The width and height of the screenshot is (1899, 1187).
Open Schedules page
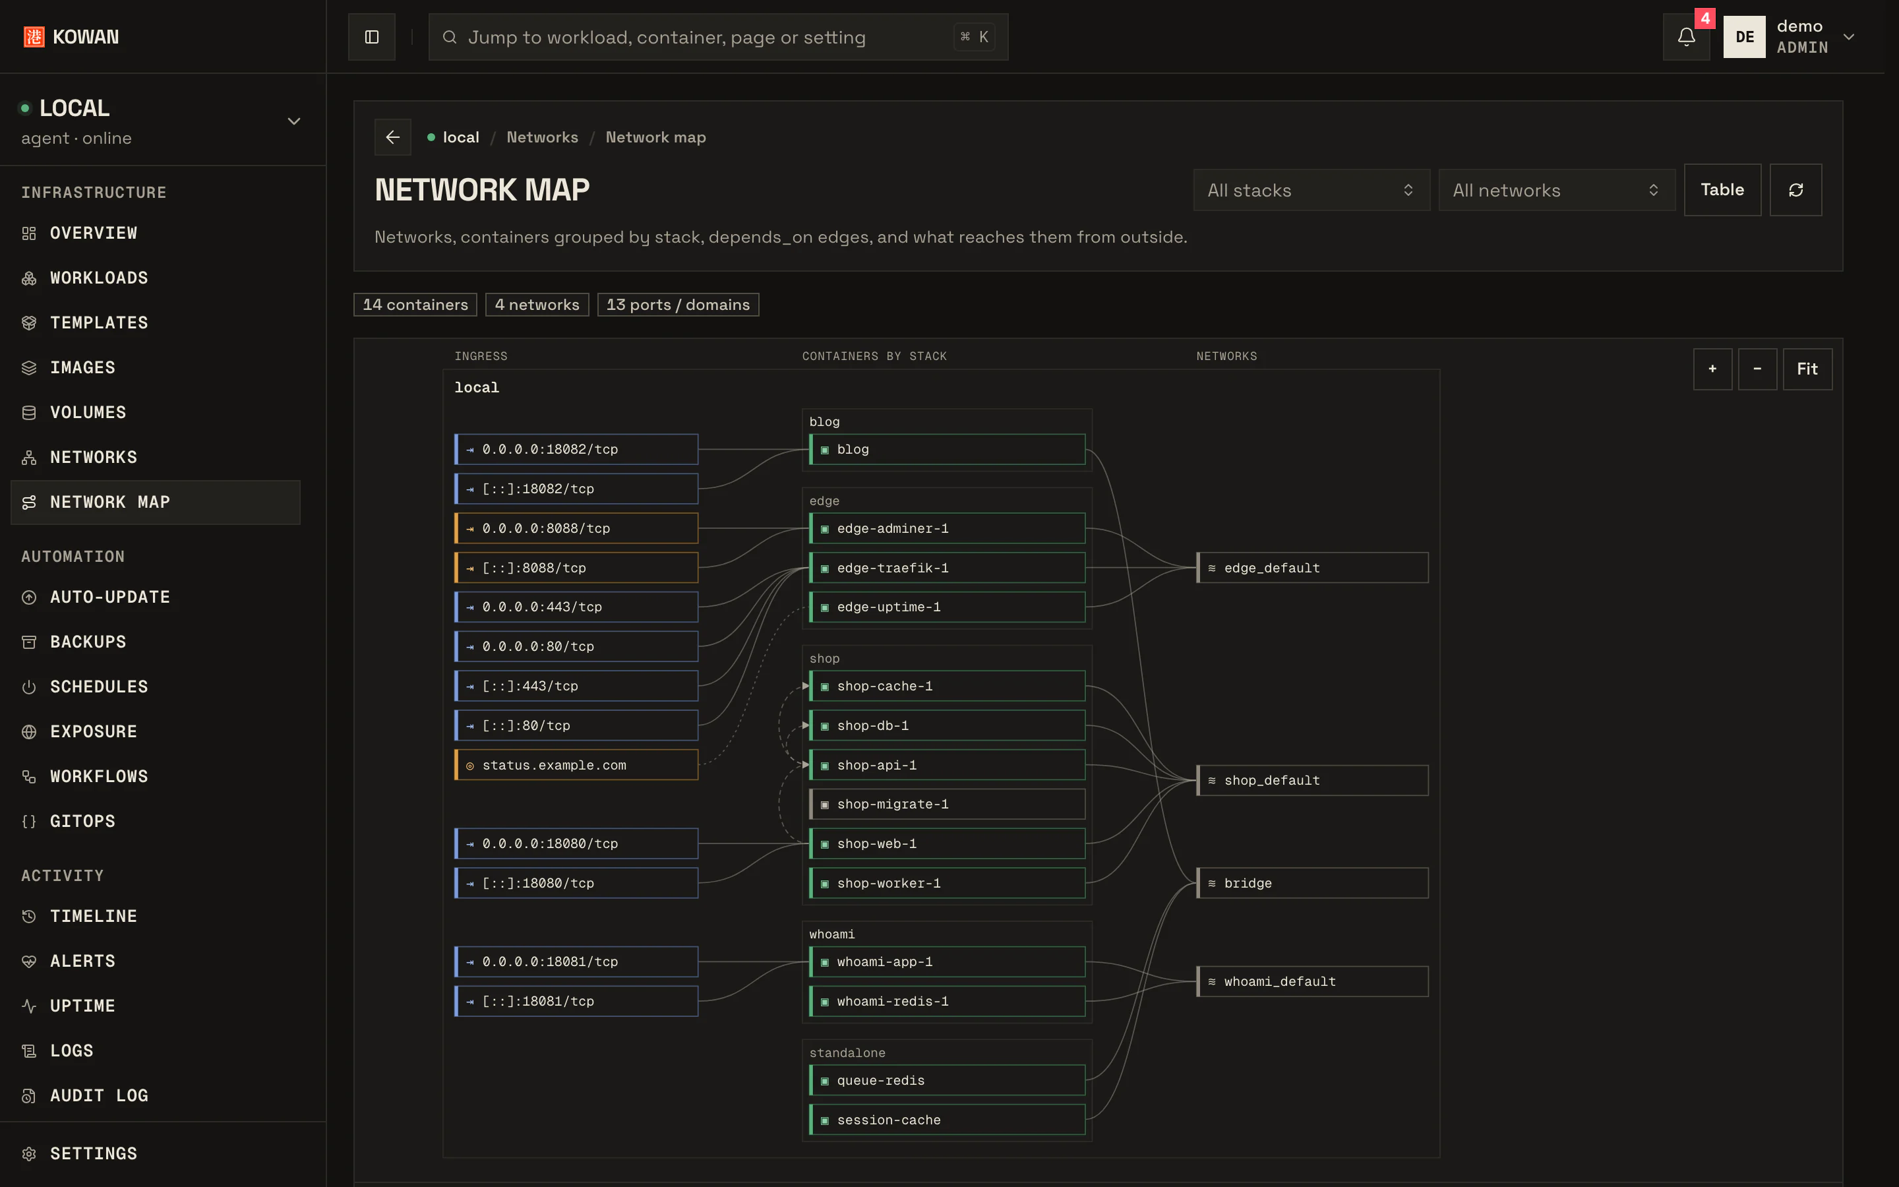(x=156, y=687)
